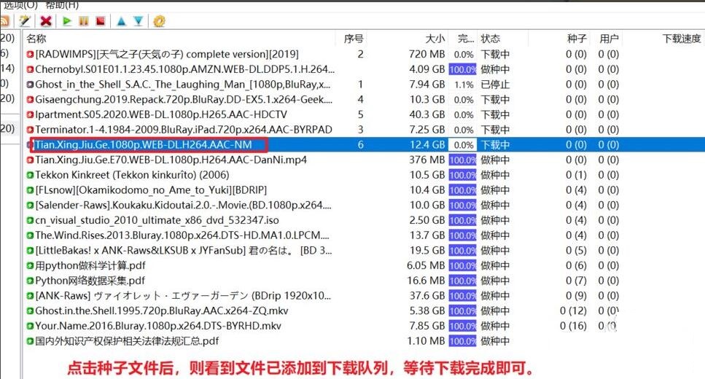Sort by the 用户 column header
This screenshot has width=705, height=379.
click(x=609, y=39)
